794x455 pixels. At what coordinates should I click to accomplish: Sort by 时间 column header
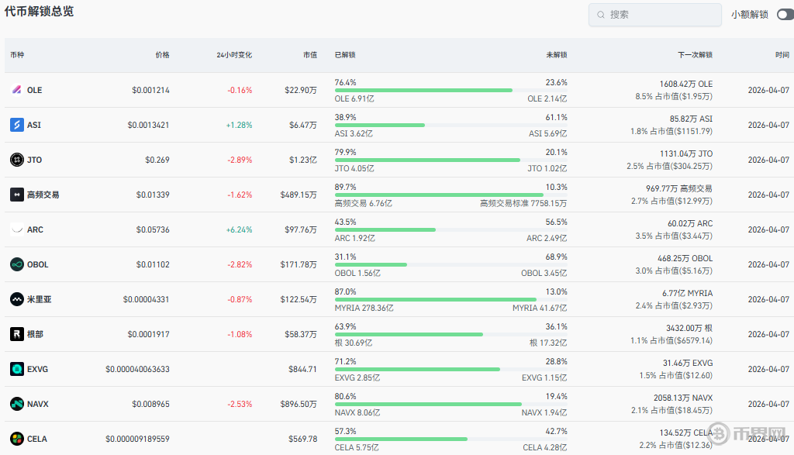click(782, 55)
